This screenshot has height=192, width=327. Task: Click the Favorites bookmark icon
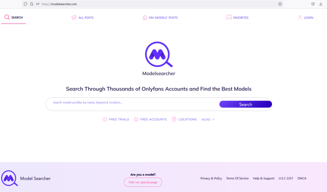pyautogui.click(x=229, y=17)
